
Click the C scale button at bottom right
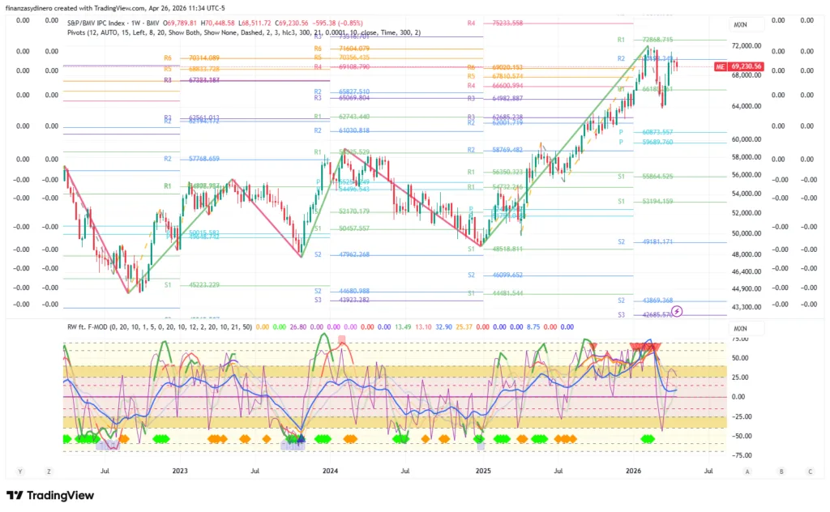(x=809, y=471)
